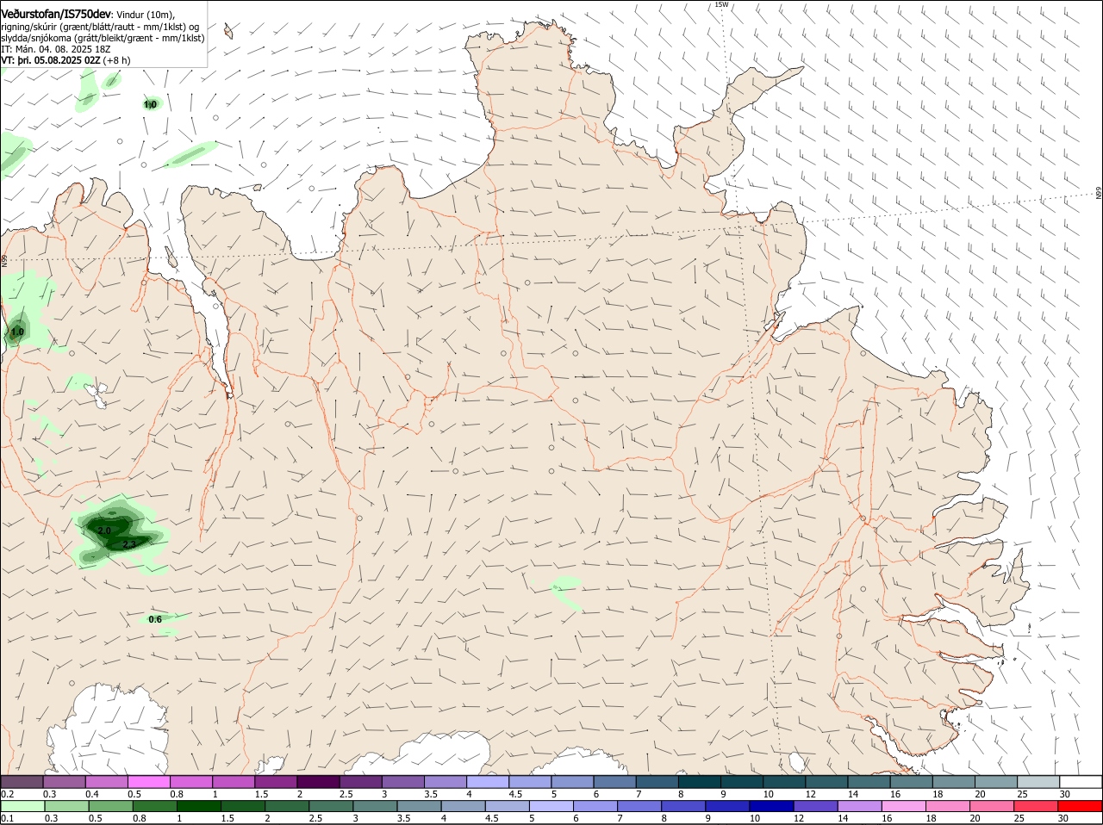Image resolution: width=1103 pixels, height=825 pixels.
Task: Pick the medium green 0.5 swatch in lower legend
Action: (110, 806)
